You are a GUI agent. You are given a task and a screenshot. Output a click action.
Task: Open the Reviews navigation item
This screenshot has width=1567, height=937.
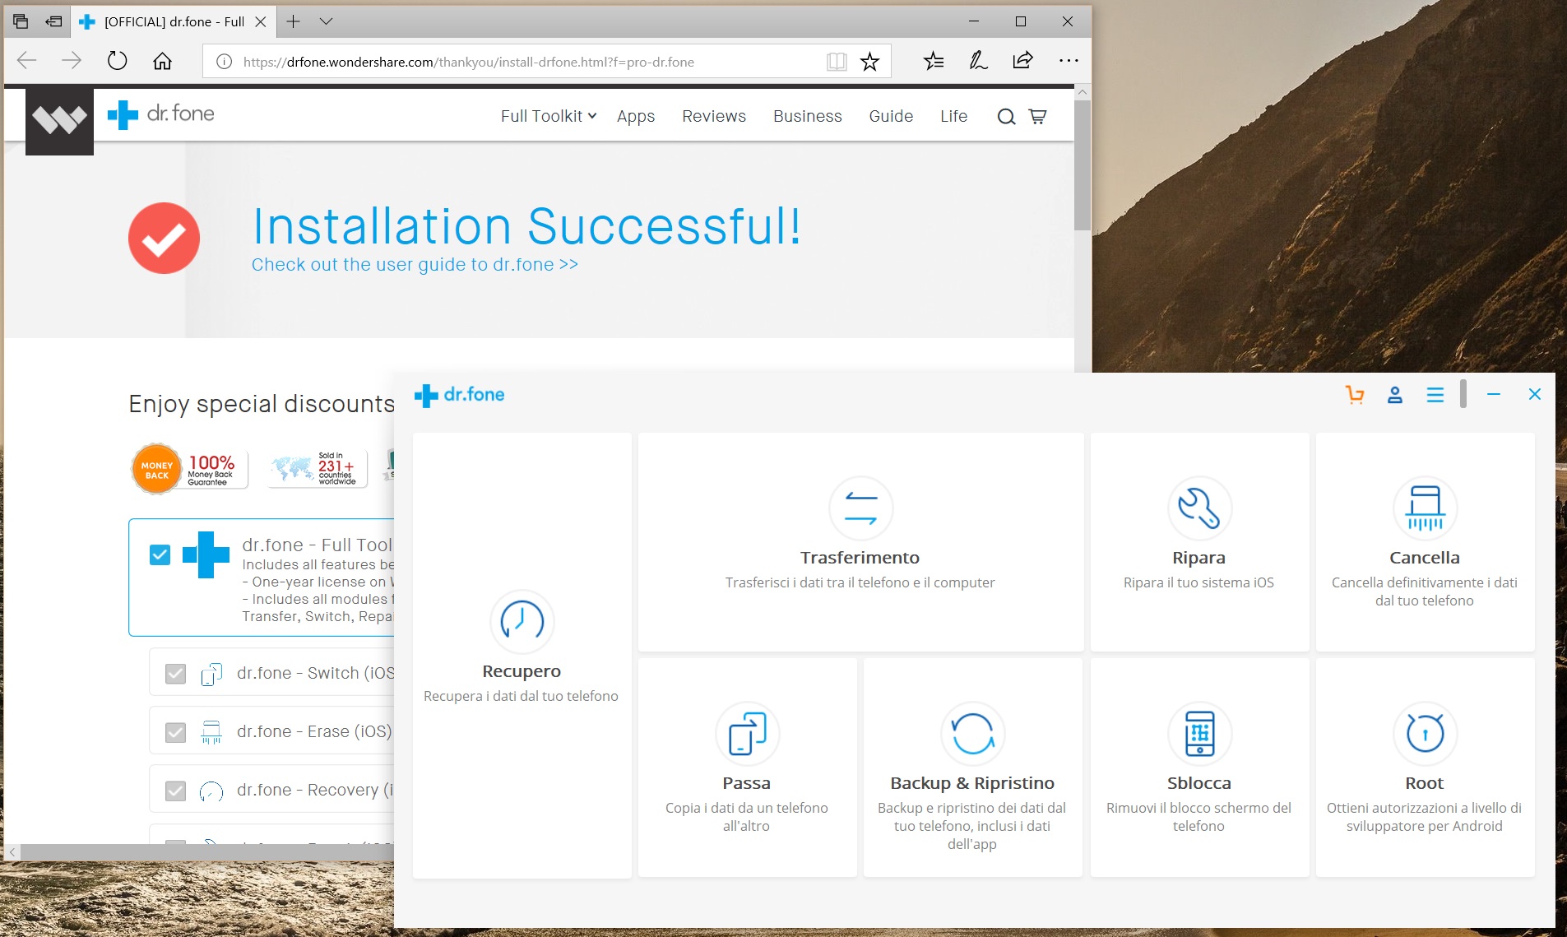click(x=714, y=116)
